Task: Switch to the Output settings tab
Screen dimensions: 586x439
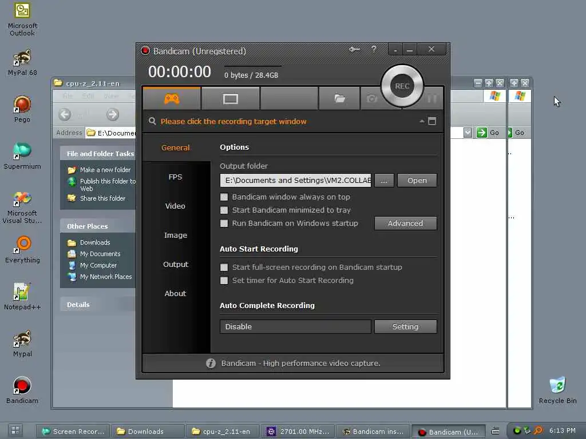Action: (176, 264)
